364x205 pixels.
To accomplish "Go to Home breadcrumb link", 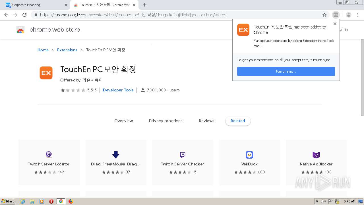I will point(43,50).
